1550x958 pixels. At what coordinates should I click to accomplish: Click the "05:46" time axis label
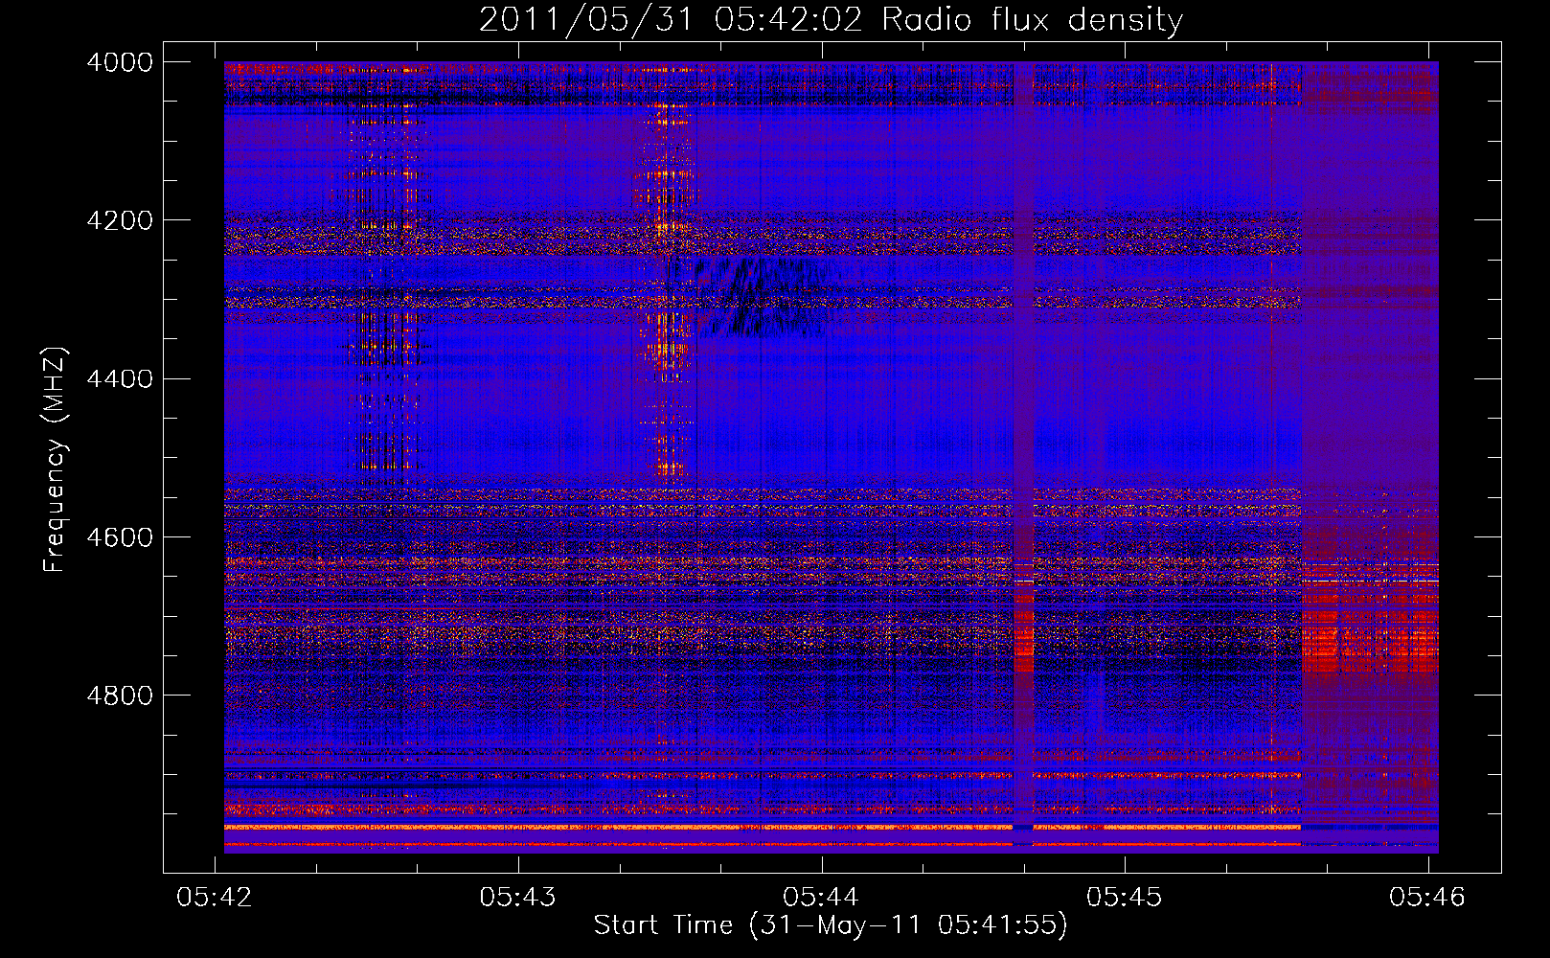1427,897
